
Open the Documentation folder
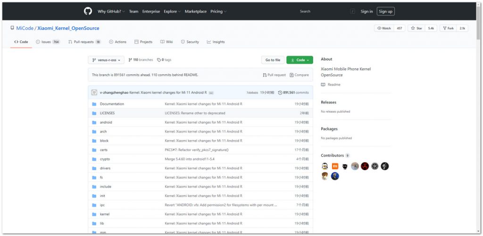[x=112, y=104]
